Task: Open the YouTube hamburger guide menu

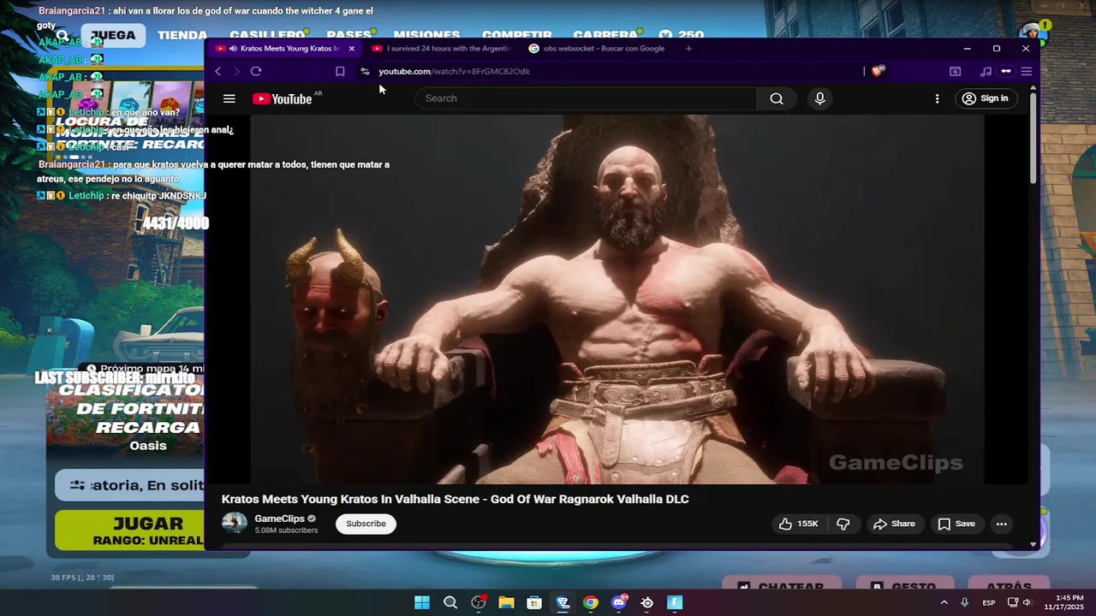Action: [x=229, y=98]
